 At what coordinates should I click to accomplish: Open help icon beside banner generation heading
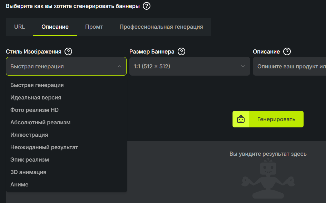147,6
